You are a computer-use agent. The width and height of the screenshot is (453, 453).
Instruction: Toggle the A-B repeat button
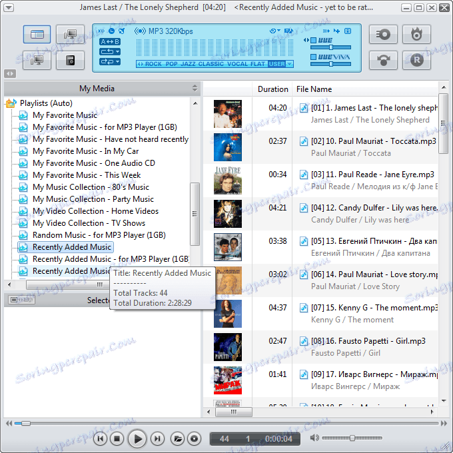tap(110, 41)
